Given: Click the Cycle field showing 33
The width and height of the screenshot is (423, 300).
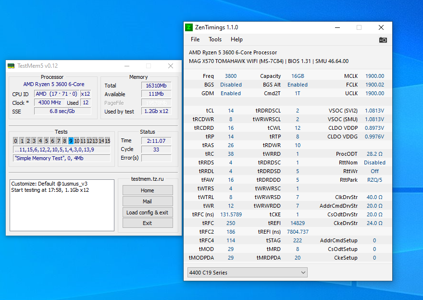Looking at the screenshot, I should (x=156, y=149).
